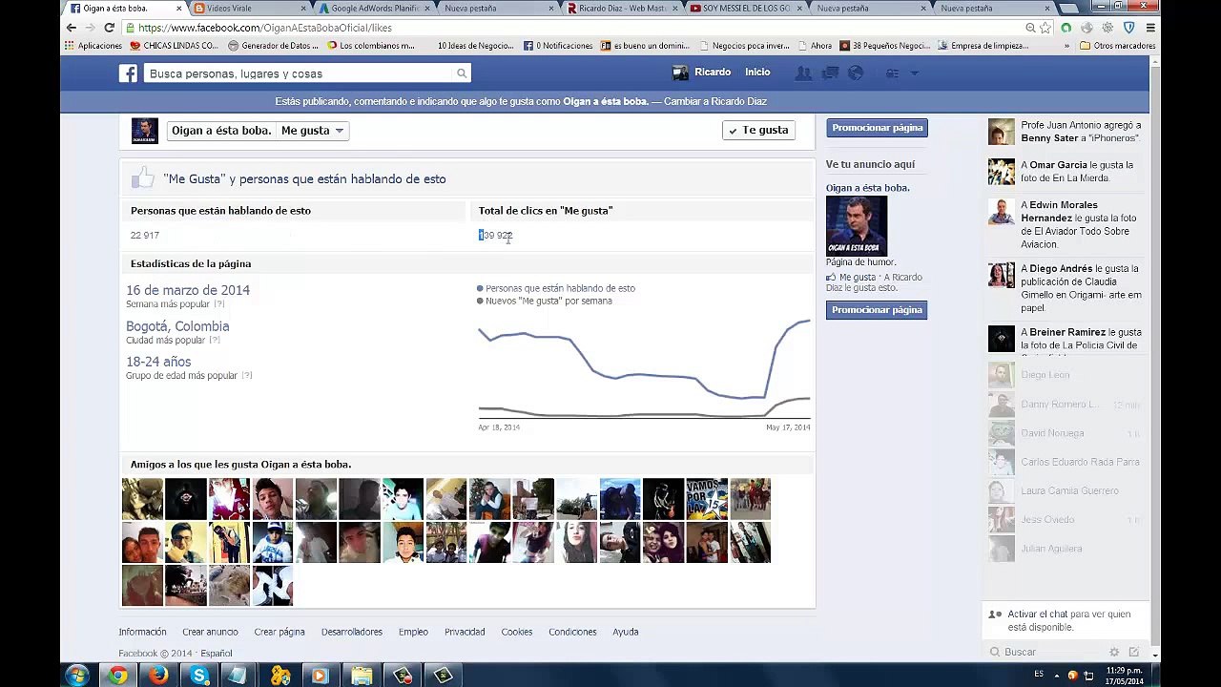Click the Facebook logo icon
The height and width of the screenshot is (687, 1221).
[128, 73]
